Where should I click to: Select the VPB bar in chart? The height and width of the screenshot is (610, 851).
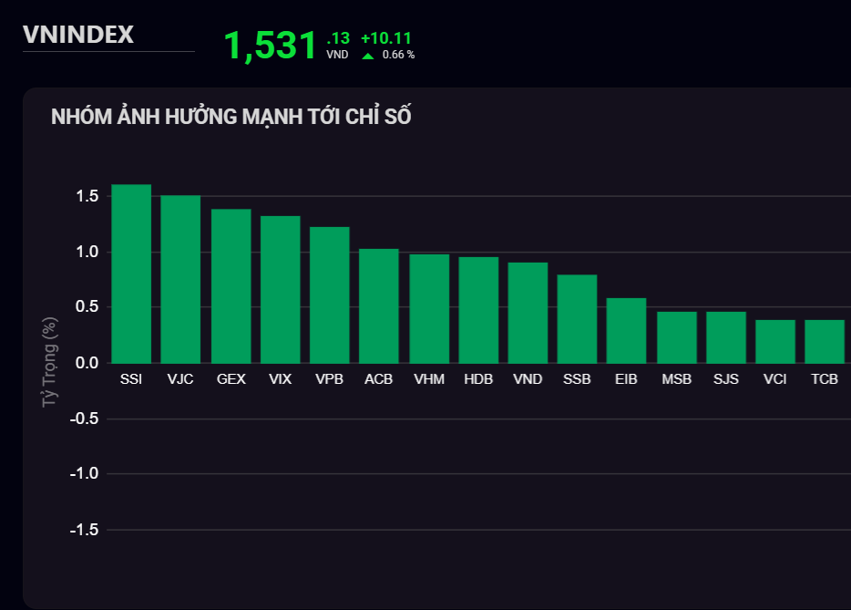330,295
